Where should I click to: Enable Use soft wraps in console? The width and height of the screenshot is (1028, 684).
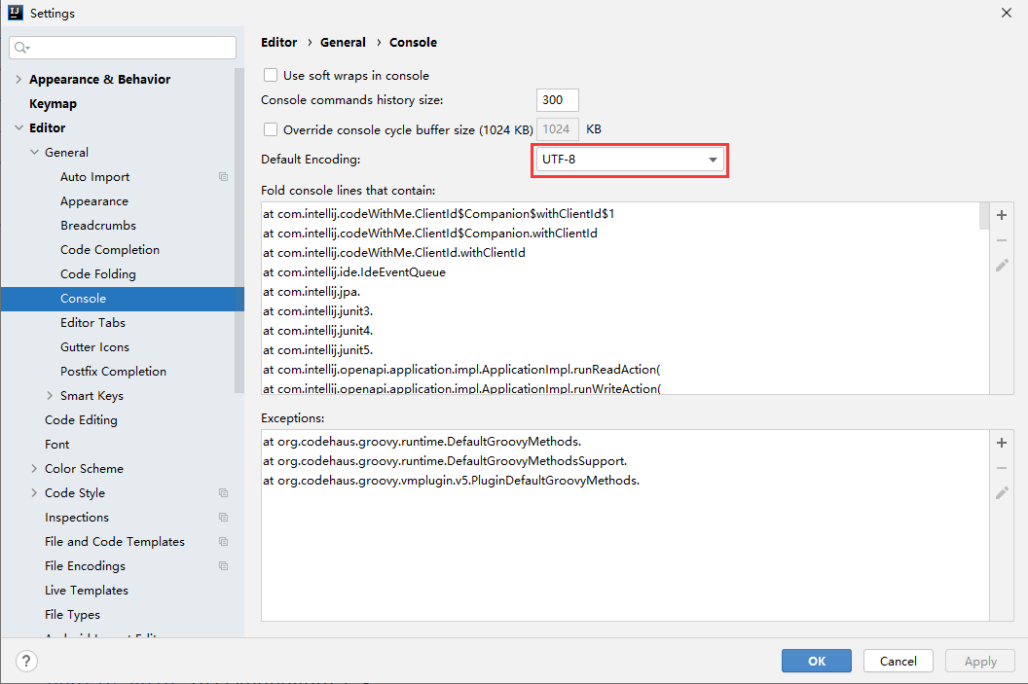point(270,75)
